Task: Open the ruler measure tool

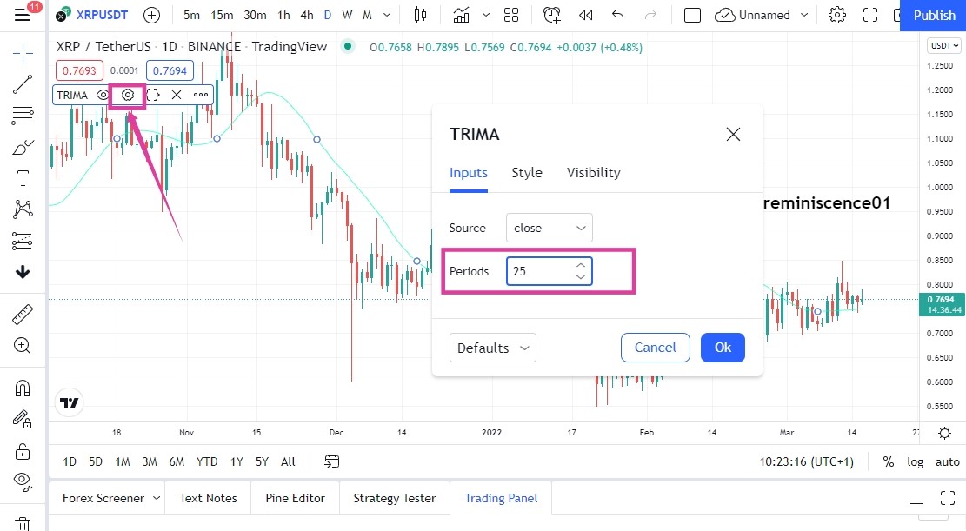Action: (23, 315)
